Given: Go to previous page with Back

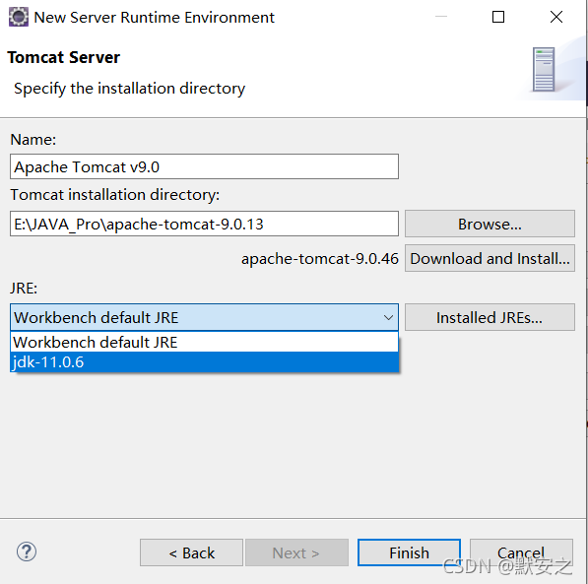Looking at the screenshot, I should [x=191, y=552].
